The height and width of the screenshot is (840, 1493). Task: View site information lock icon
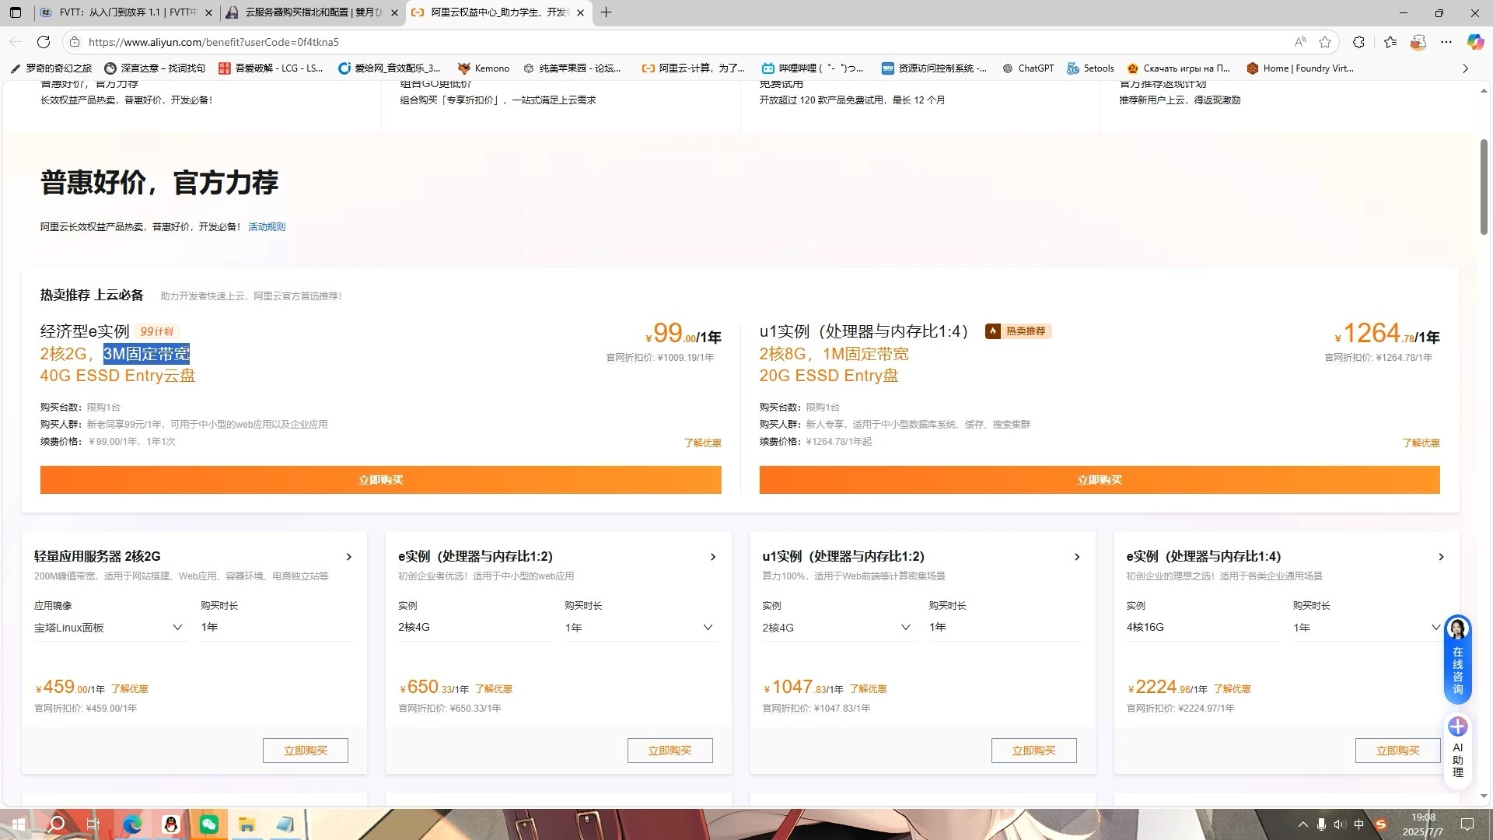(x=74, y=42)
